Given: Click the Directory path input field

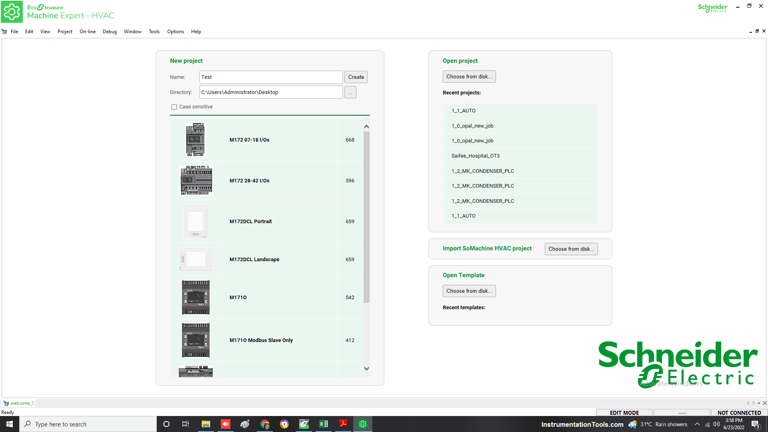Looking at the screenshot, I should [271, 92].
